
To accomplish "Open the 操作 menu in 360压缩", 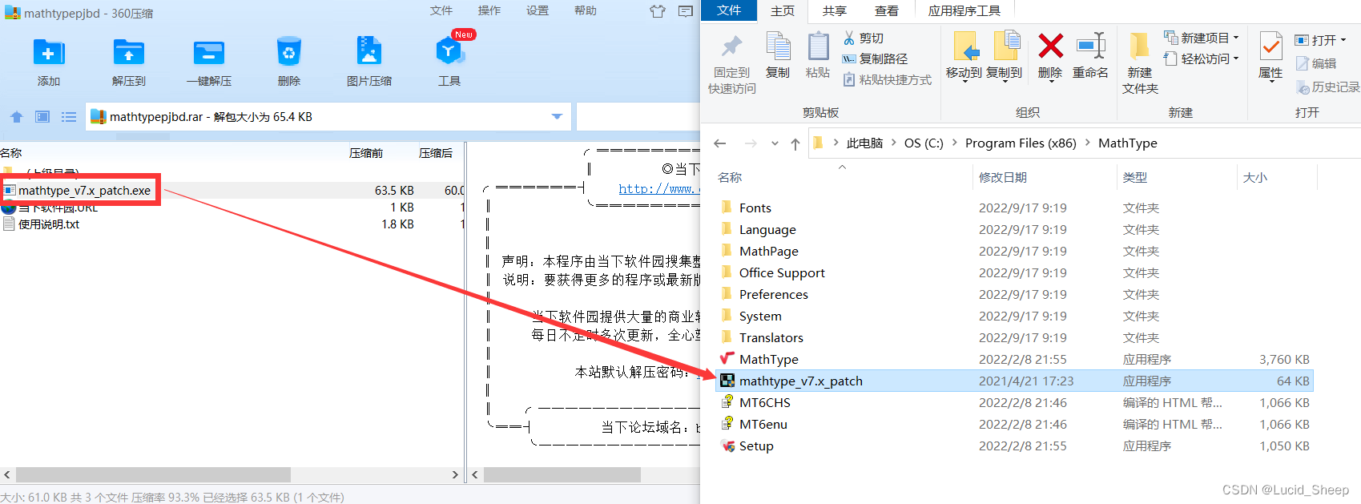I will point(489,10).
